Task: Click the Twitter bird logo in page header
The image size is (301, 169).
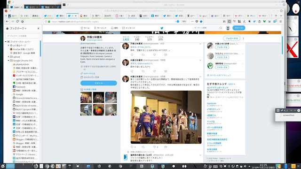Action: 162,28
